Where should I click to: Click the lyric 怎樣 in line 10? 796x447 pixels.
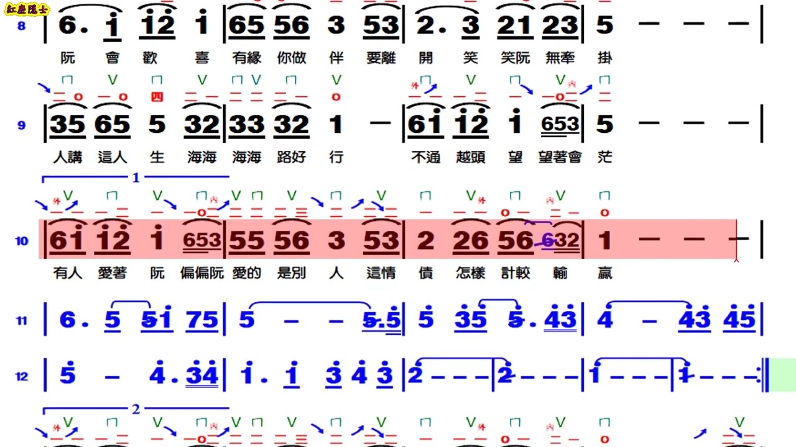pos(471,273)
